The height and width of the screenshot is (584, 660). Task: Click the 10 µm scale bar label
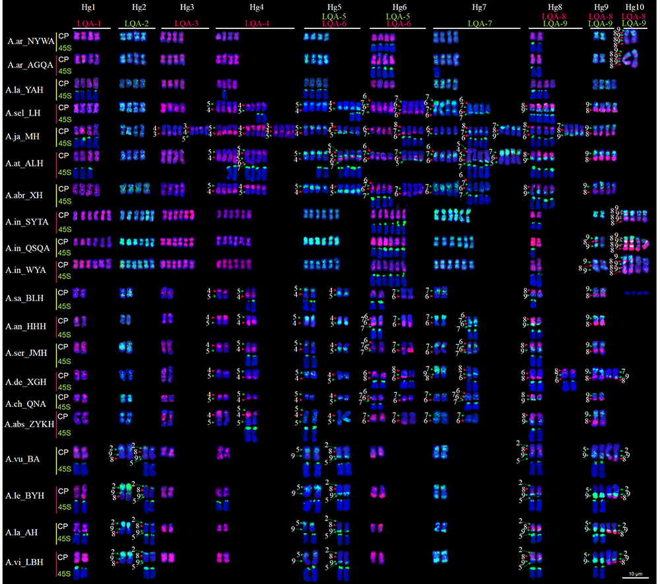point(636,574)
